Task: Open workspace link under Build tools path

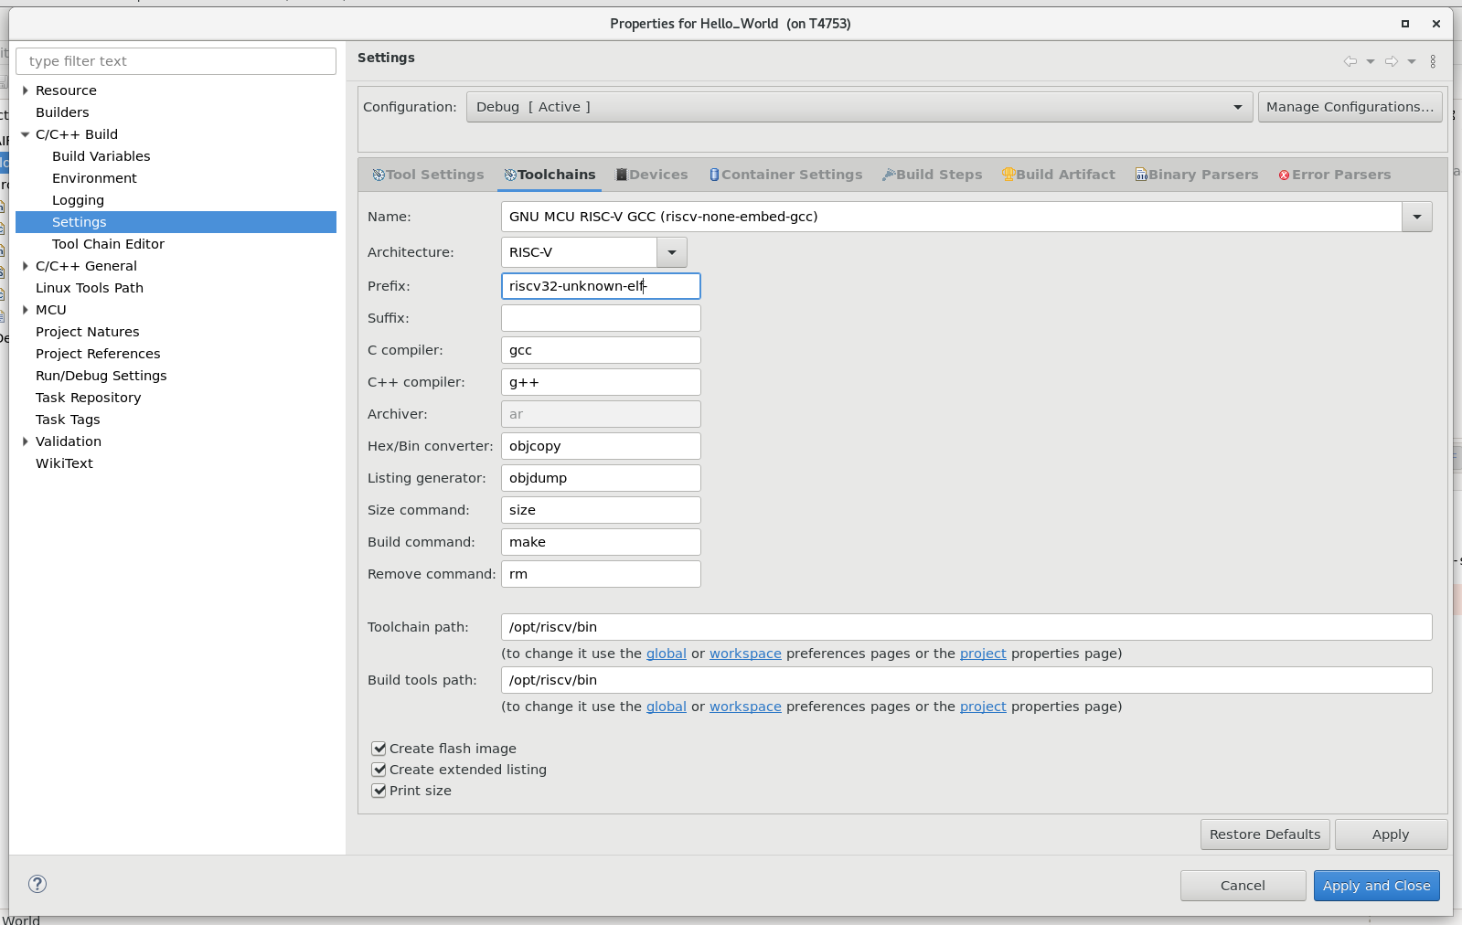Action: pyautogui.click(x=745, y=707)
